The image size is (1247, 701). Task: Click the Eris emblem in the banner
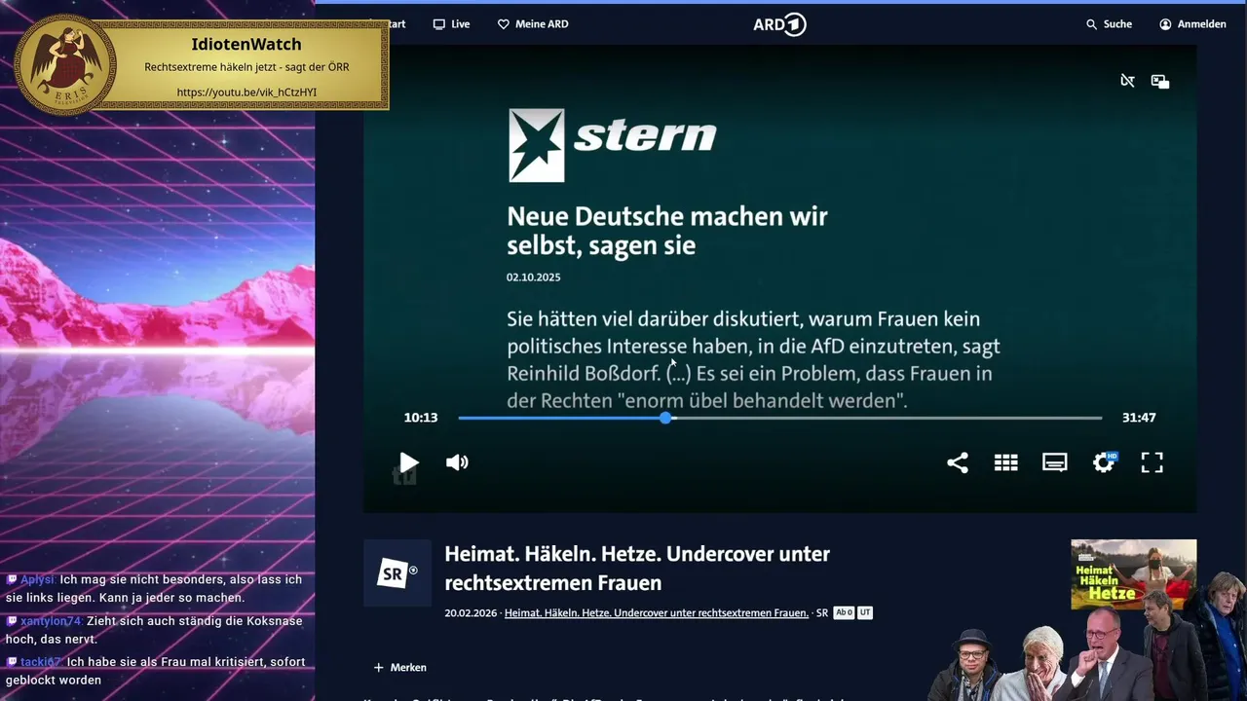(x=66, y=64)
